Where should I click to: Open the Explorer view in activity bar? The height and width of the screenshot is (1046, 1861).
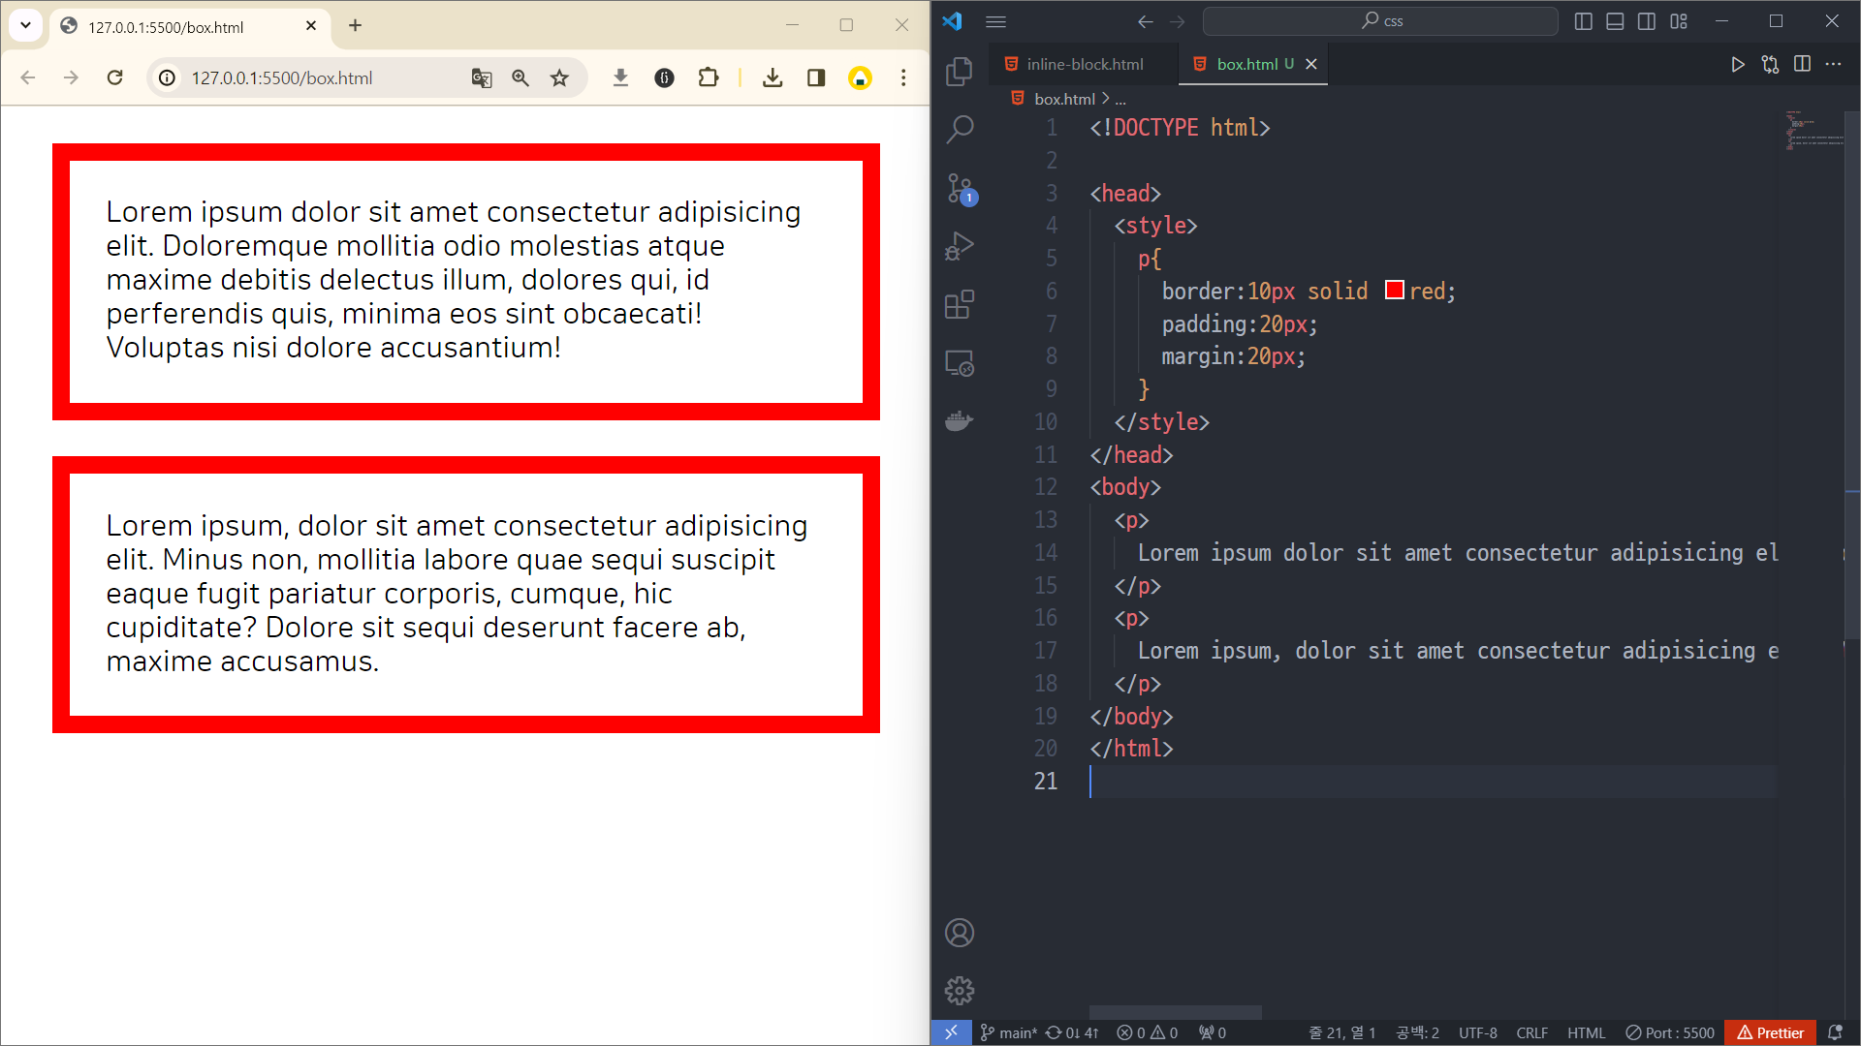pos(959,71)
